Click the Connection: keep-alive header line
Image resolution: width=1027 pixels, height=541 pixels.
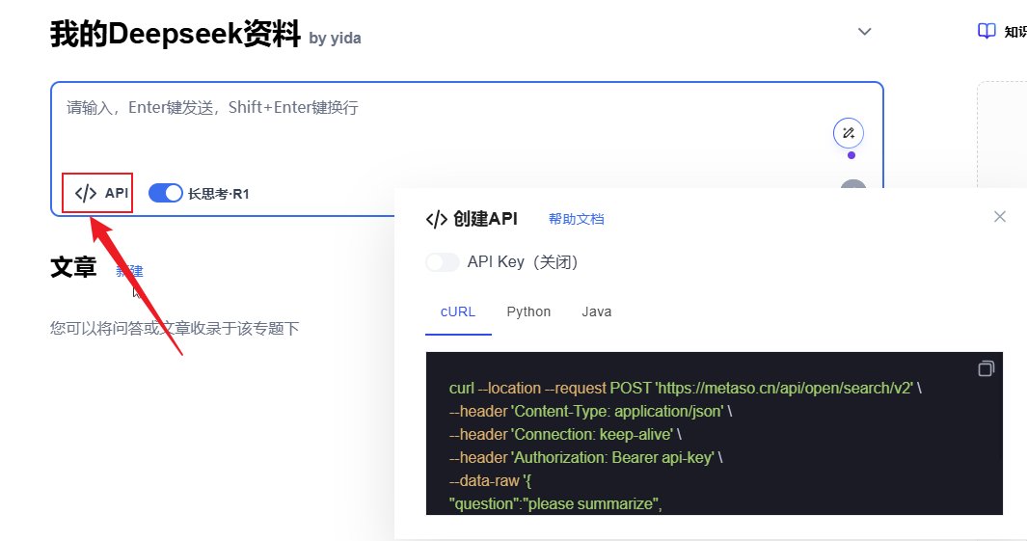click(x=565, y=434)
